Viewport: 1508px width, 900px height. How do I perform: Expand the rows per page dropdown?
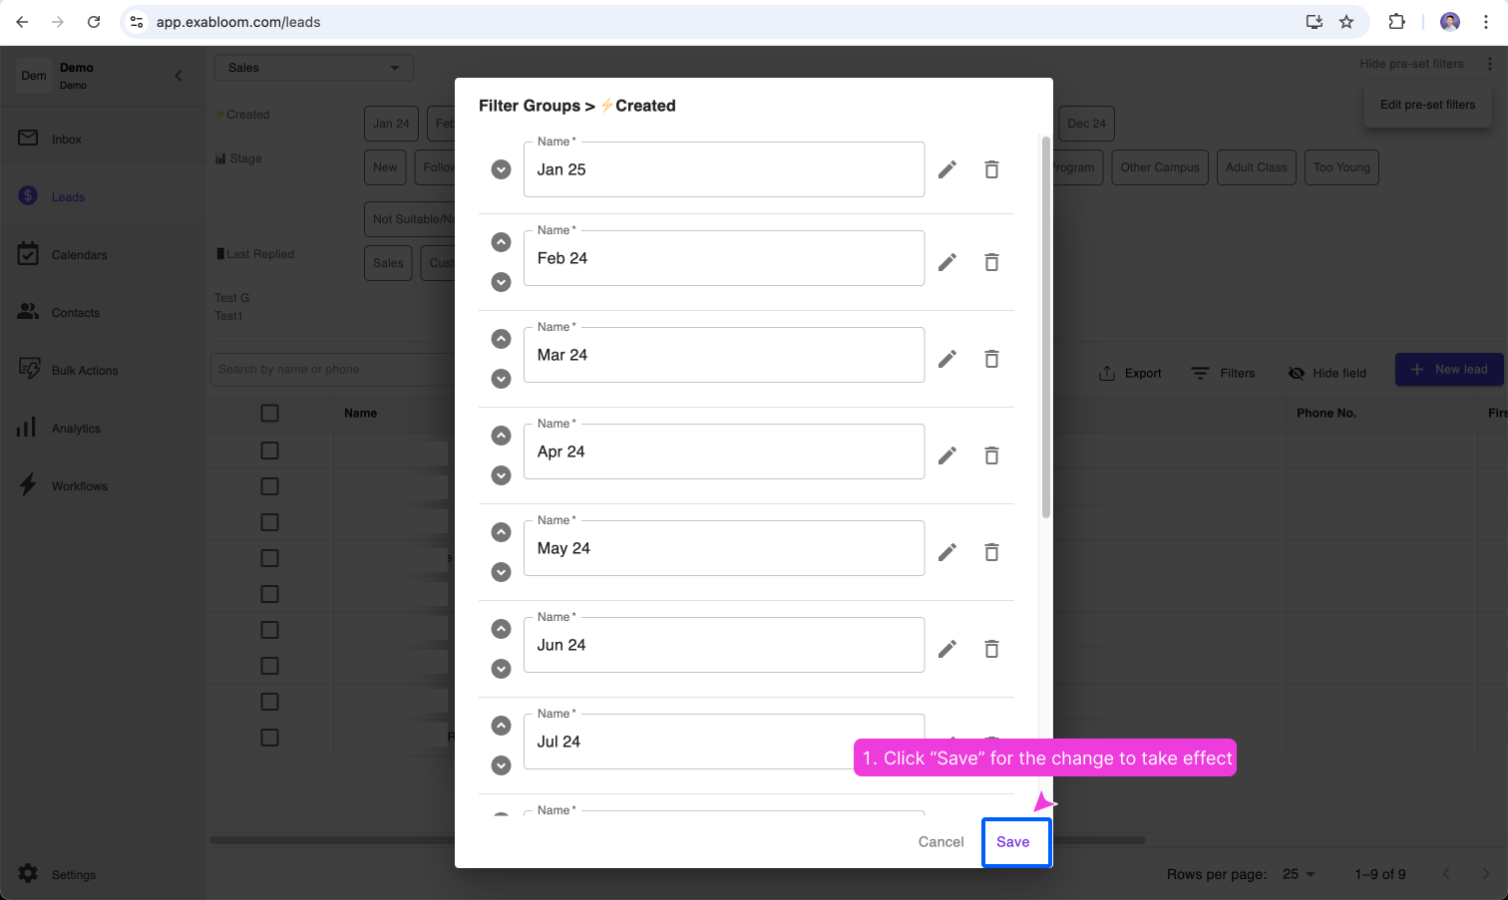(1299, 874)
